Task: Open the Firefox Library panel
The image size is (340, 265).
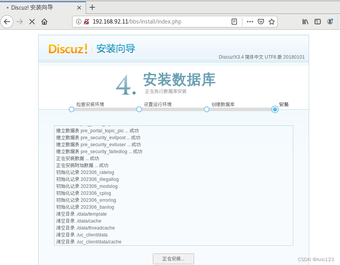Action: pyautogui.click(x=305, y=22)
